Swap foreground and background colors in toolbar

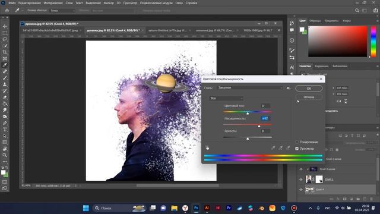7,168
